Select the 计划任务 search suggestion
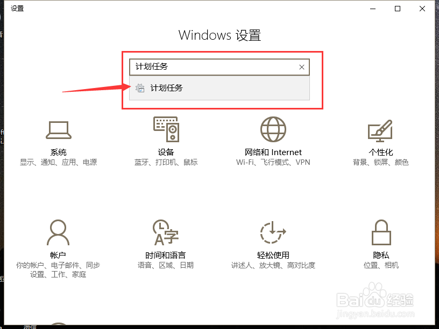This screenshot has width=439, height=329. [x=219, y=88]
